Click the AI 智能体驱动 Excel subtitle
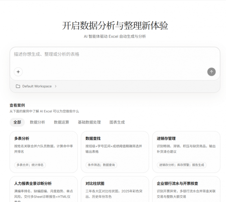Image resolution: width=226 pixels, height=202 pixels. [x=115, y=36]
